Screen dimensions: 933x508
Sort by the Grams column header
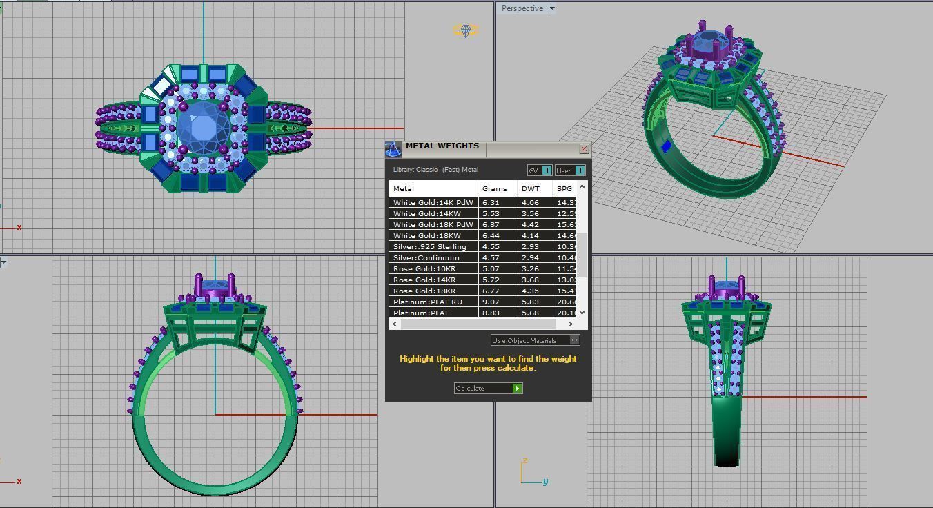click(498, 188)
